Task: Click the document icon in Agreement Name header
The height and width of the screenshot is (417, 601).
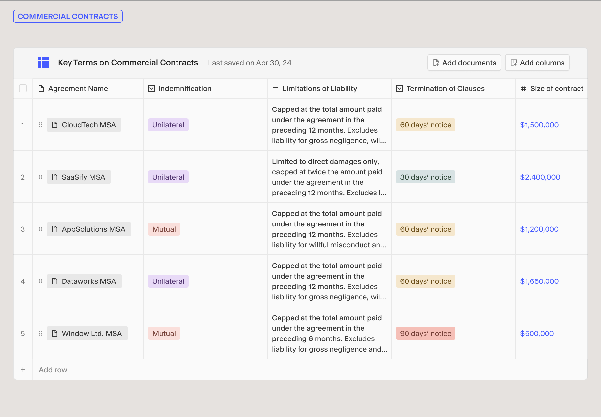Action: point(41,88)
